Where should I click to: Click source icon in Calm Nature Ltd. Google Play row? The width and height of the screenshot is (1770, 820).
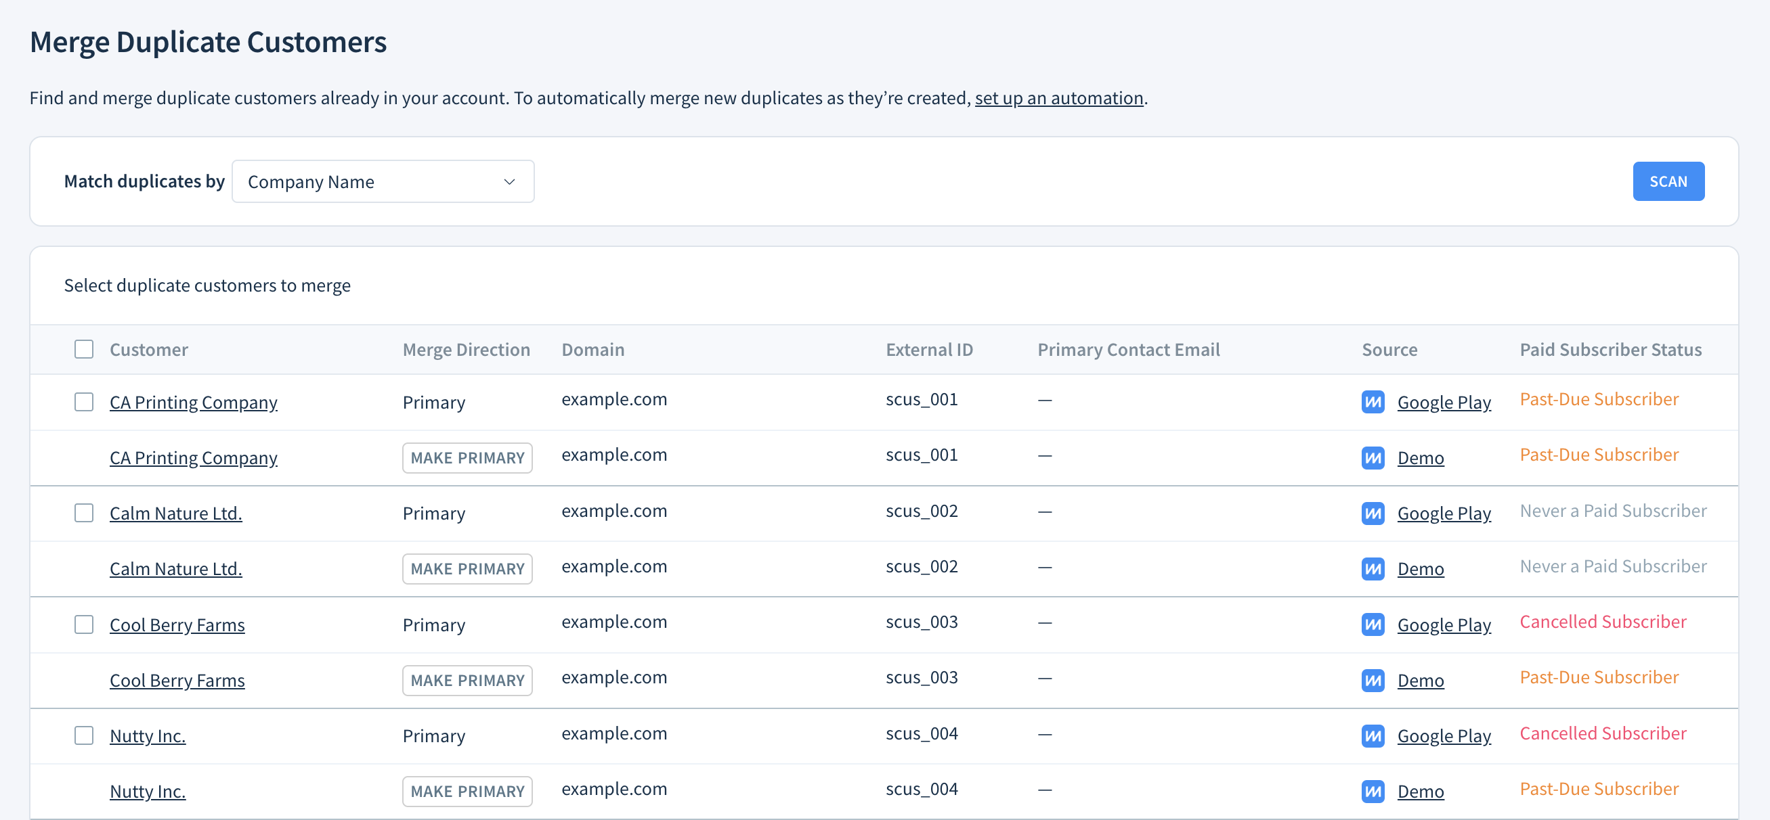(x=1372, y=513)
